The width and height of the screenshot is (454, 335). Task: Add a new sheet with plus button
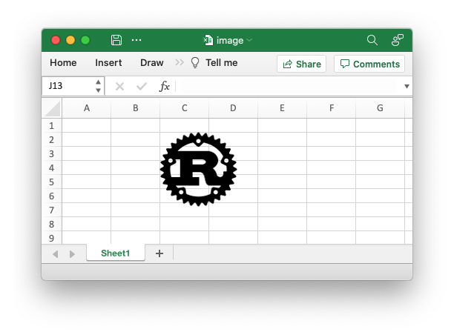tap(159, 253)
